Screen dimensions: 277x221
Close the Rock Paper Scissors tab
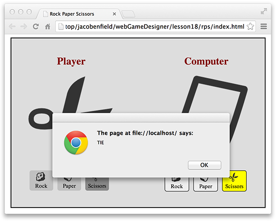point(114,14)
